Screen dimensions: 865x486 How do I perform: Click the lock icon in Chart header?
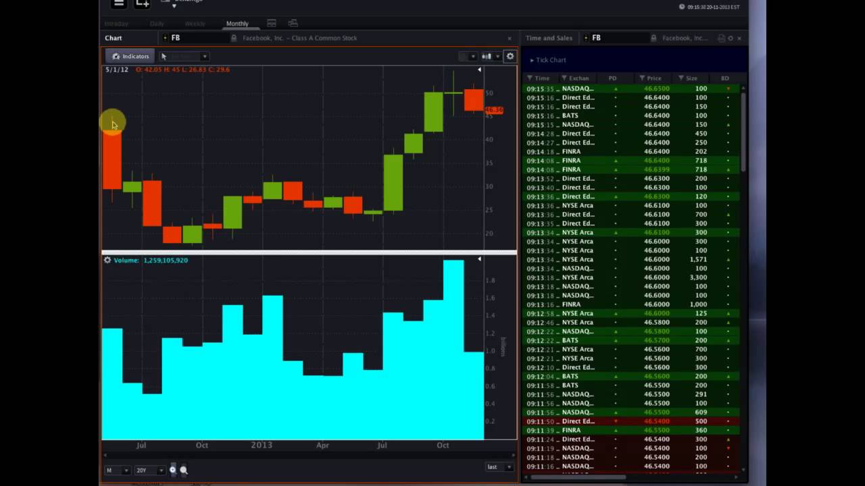click(234, 38)
